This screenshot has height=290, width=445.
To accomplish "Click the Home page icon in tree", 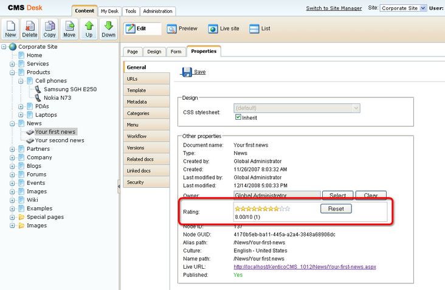I will [x=21, y=55].
